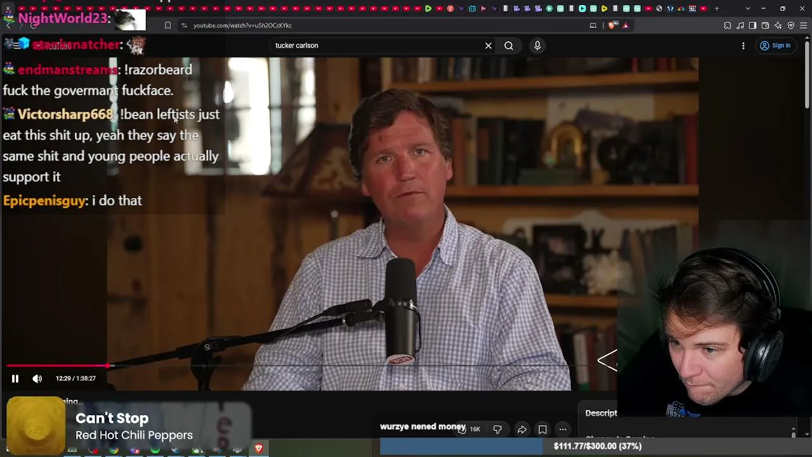This screenshot has height=457, width=812.
Task: Click the Can't Stop song title
Action: click(x=112, y=418)
